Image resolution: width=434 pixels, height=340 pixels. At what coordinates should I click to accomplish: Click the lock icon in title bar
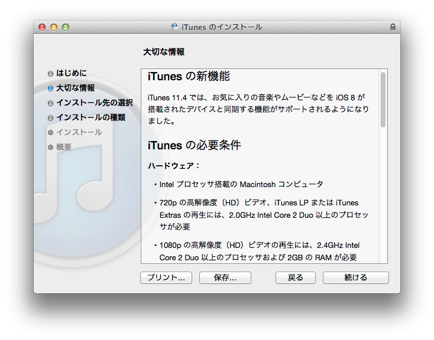click(x=393, y=27)
